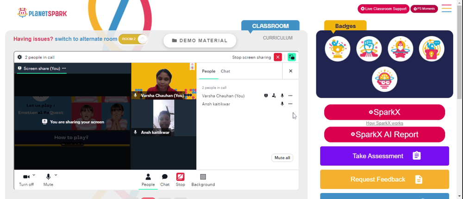Click the screen share preview tile

coord(72,116)
